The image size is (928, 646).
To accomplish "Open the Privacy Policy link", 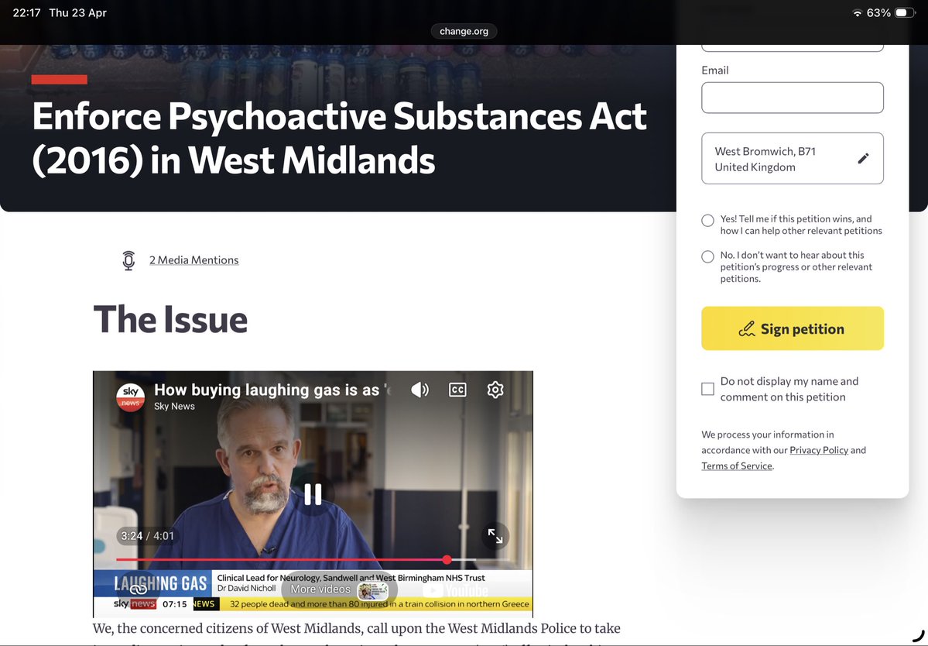I will [x=819, y=450].
